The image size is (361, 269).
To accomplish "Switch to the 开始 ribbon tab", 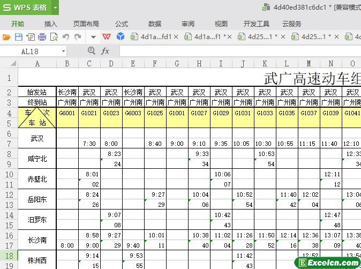I will 18,24.
